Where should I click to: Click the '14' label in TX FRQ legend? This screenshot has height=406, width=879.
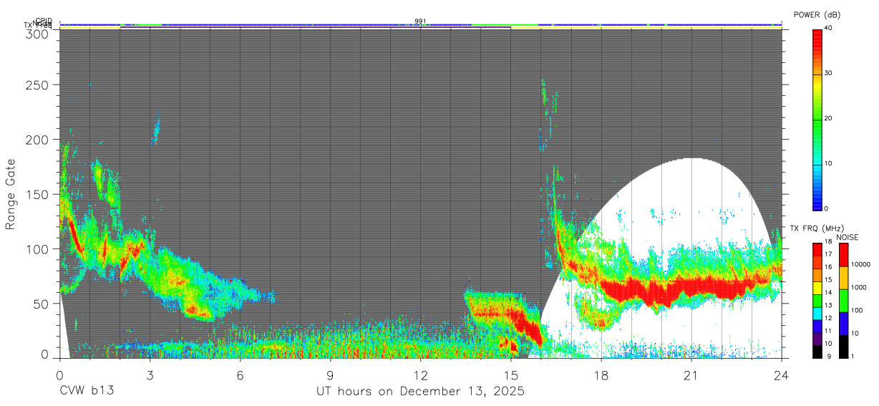coord(828,292)
